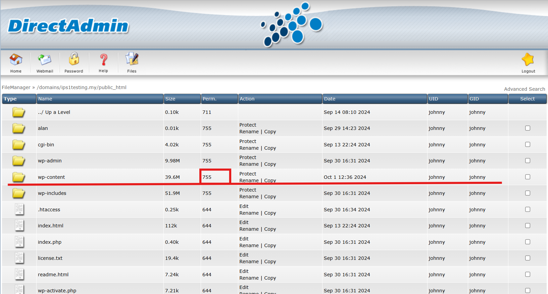
Task: Open the Advanced Search link
Action: [x=524, y=89]
